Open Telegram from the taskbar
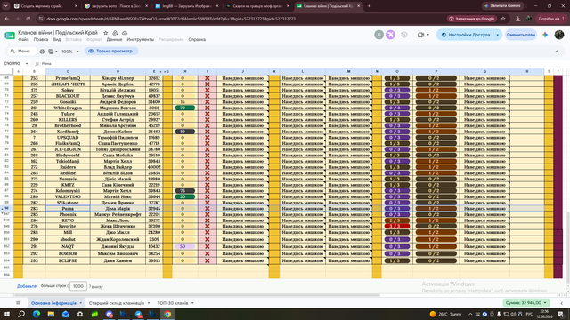570x320 pixels. coord(139,314)
